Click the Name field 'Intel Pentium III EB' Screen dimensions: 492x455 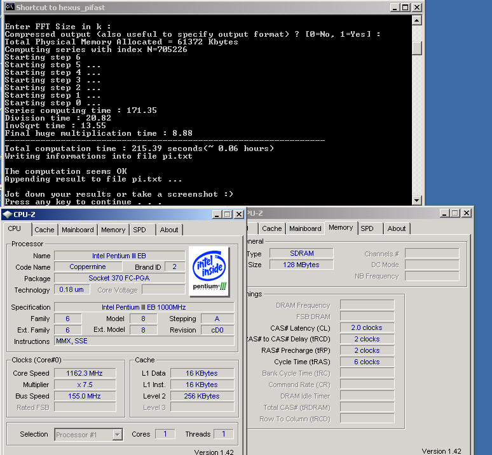click(120, 256)
